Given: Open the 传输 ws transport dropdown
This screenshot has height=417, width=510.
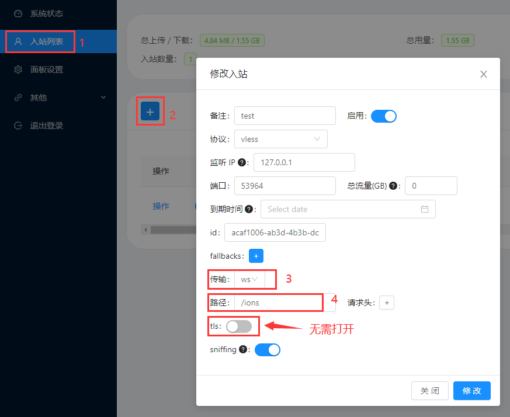Looking at the screenshot, I should tap(250, 279).
